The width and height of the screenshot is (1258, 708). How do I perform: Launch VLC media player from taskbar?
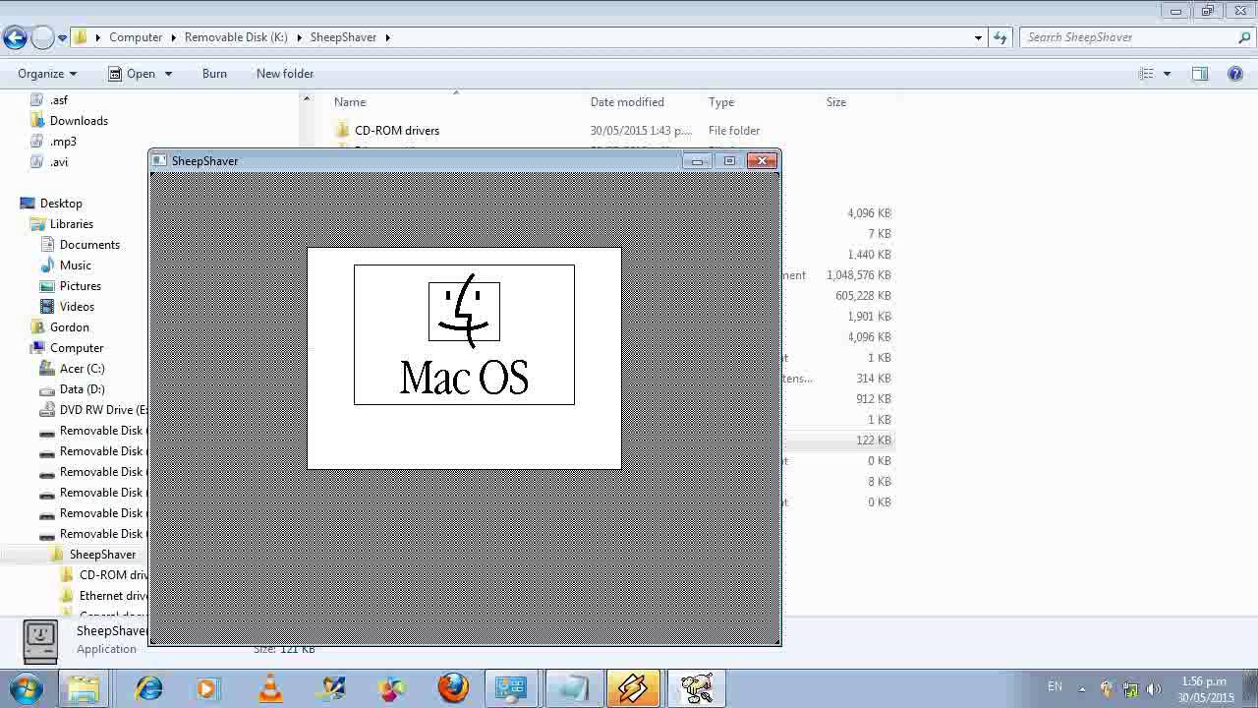click(x=269, y=688)
